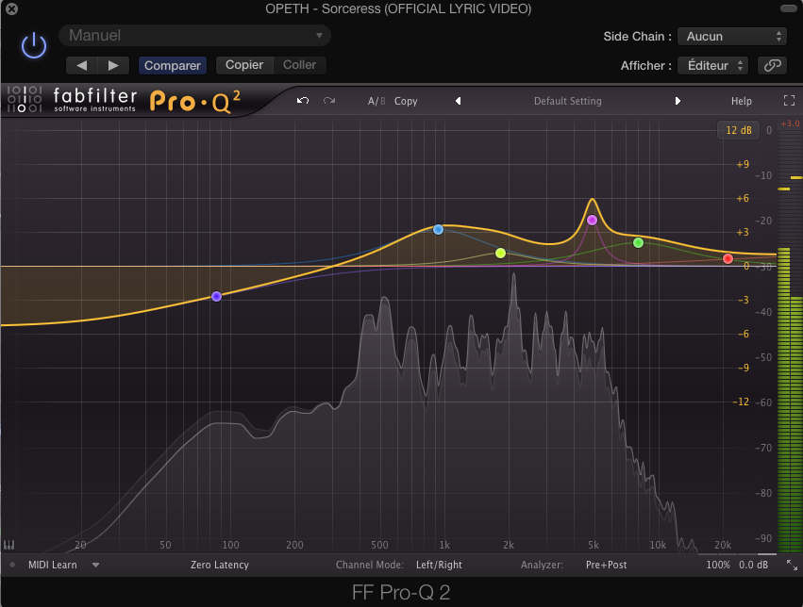
Task: Select the green 8k band dot
Action: coord(638,243)
